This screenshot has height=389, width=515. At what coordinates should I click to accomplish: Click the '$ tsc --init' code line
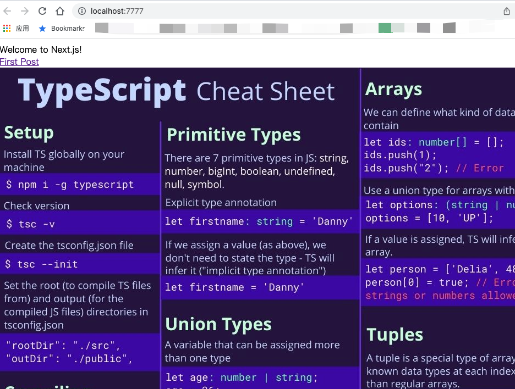point(41,264)
